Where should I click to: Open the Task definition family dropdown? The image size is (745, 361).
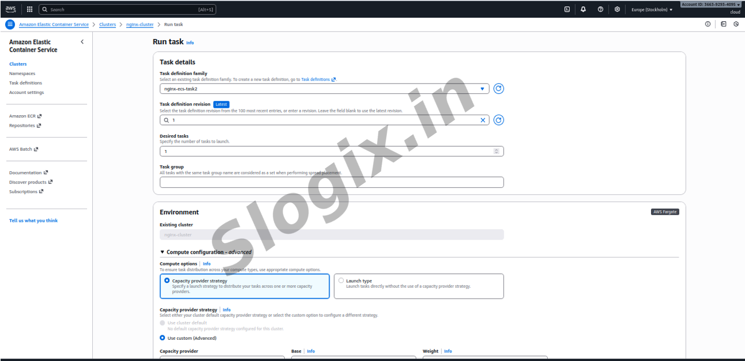coord(324,89)
